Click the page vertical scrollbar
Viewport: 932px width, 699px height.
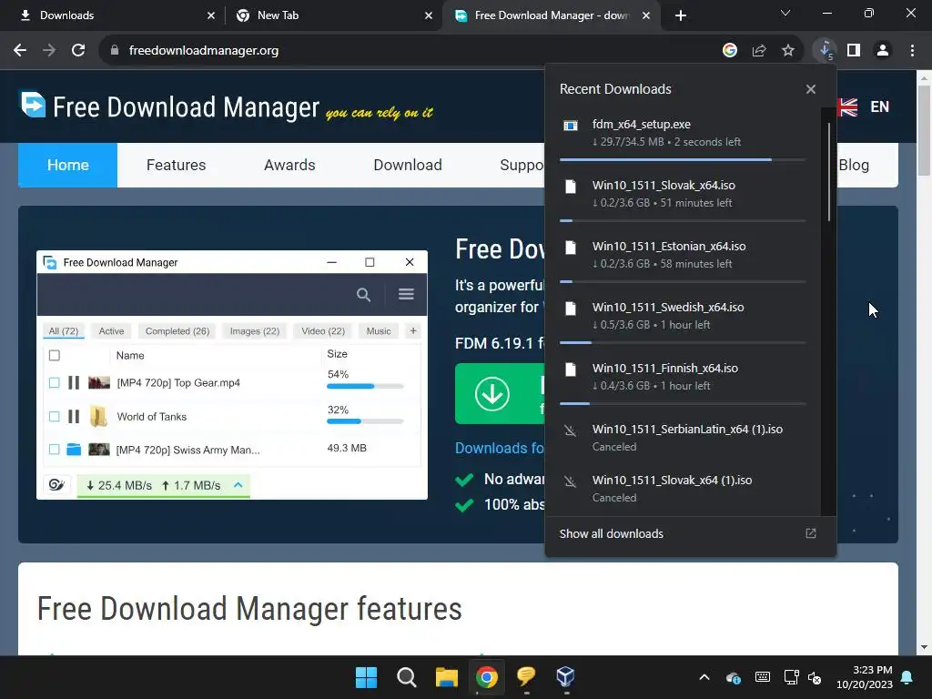pyautogui.click(x=923, y=131)
